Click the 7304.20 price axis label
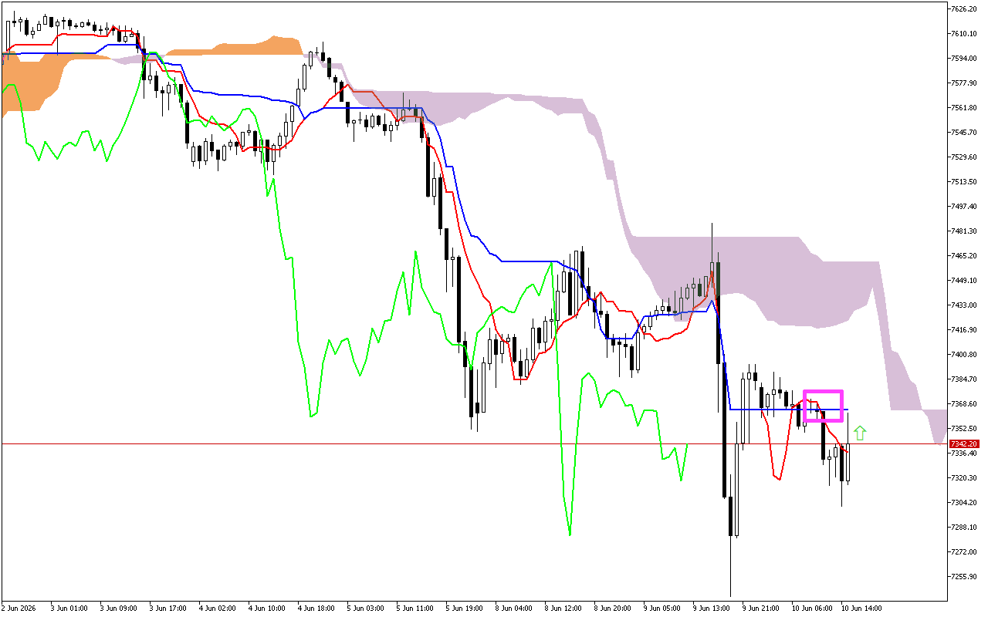988x617 pixels. (965, 503)
